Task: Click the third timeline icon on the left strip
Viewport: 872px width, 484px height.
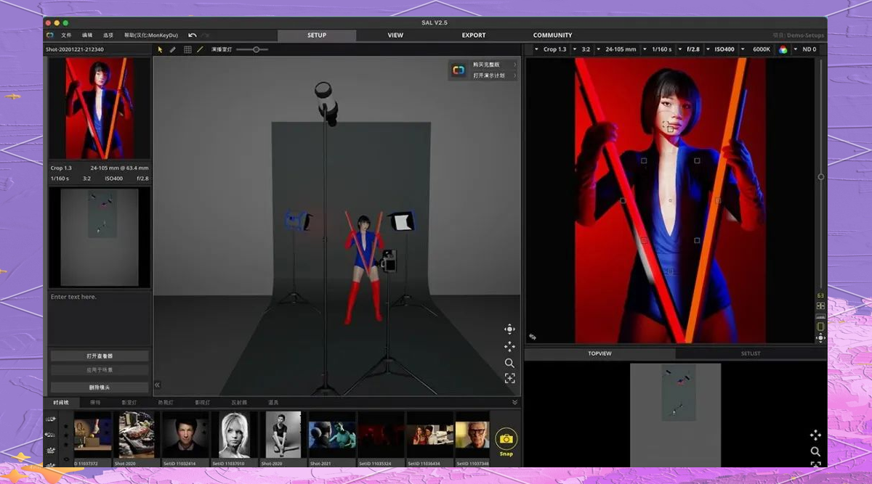Action: 51,451
